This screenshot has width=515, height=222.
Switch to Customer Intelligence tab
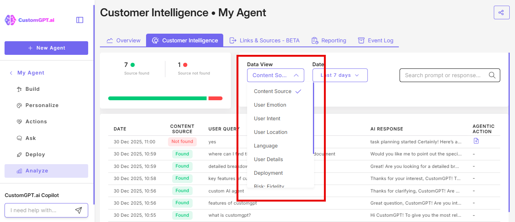point(185,40)
